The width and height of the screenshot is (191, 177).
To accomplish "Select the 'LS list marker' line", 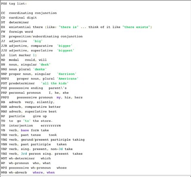I will pos(19,55).
